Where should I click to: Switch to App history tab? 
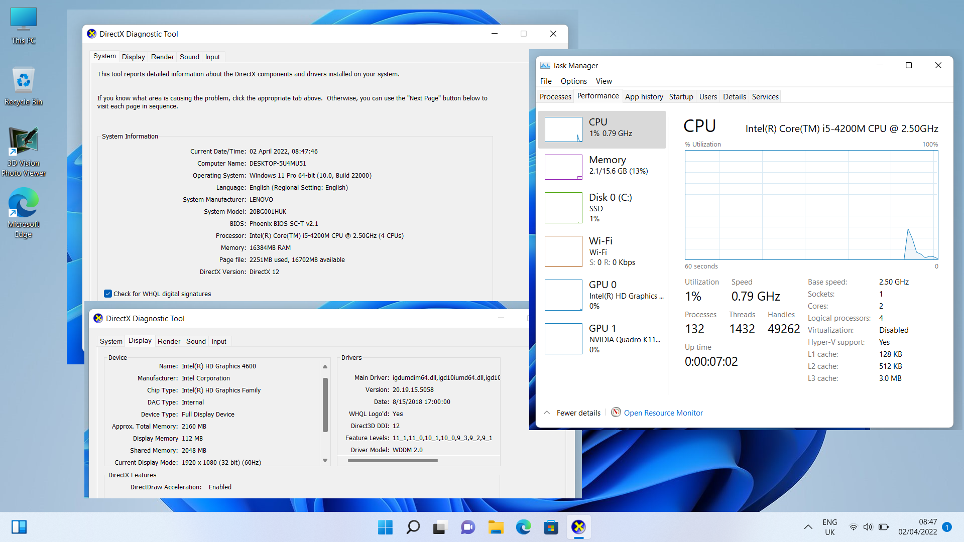click(644, 96)
